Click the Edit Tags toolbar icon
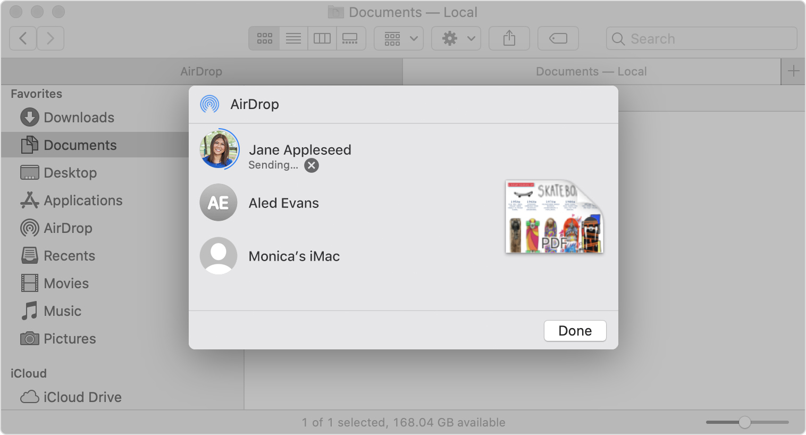This screenshot has width=806, height=435. 558,38
